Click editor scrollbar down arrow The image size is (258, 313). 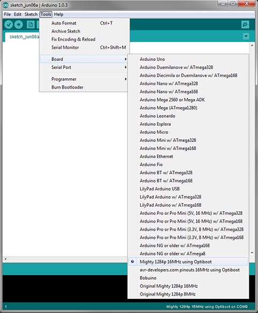pos(252,253)
